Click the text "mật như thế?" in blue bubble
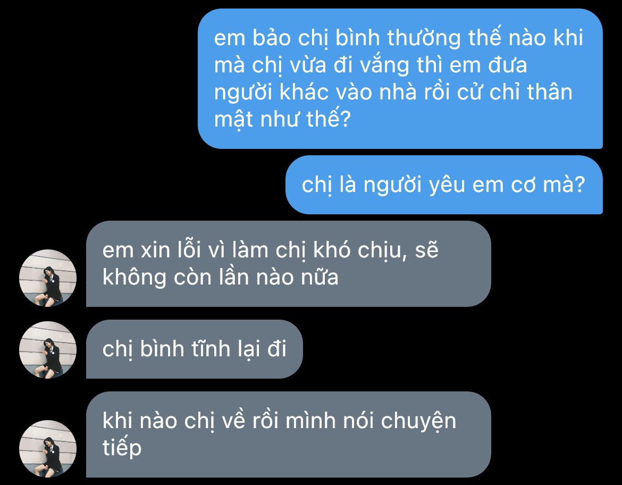This screenshot has height=485, width=622. (282, 119)
